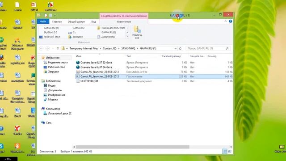Open Изображения library
The height and width of the screenshot is (161, 286).
(x=56, y=95)
